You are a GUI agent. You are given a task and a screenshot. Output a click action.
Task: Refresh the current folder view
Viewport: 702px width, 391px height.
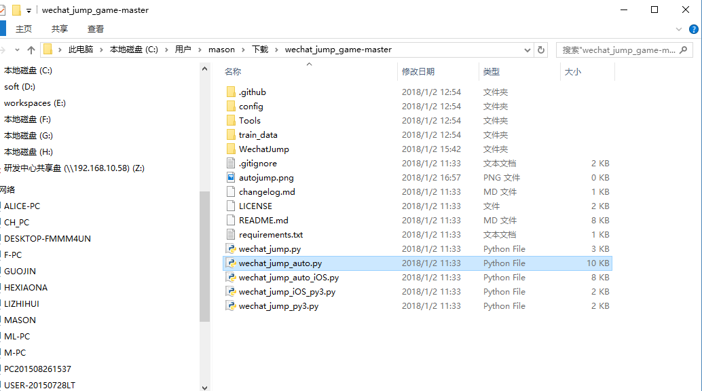[x=541, y=50]
